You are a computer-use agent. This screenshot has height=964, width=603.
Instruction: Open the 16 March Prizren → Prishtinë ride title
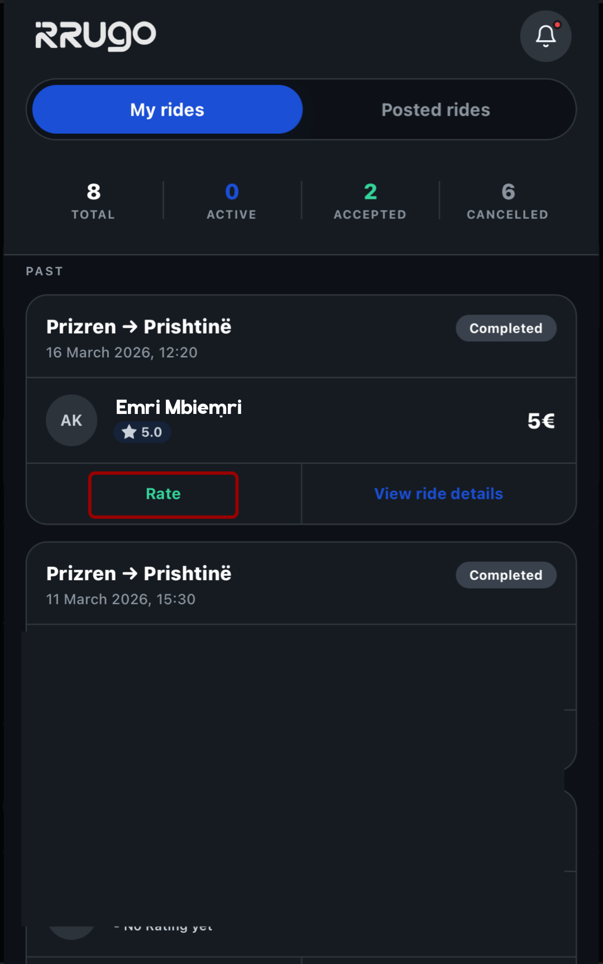pos(138,326)
